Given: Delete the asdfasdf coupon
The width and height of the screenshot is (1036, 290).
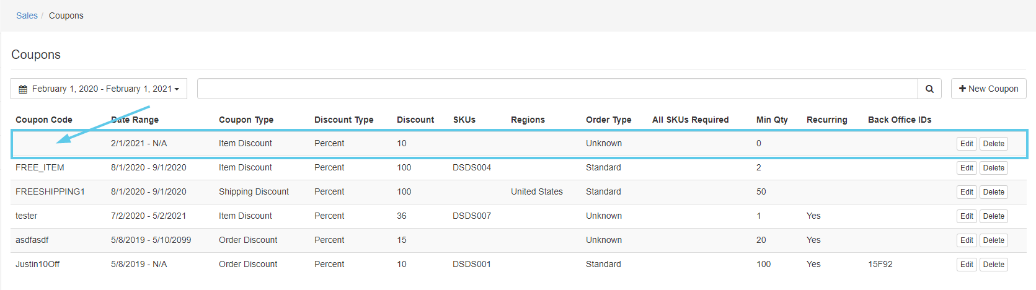Looking at the screenshot, I should 993,240.
